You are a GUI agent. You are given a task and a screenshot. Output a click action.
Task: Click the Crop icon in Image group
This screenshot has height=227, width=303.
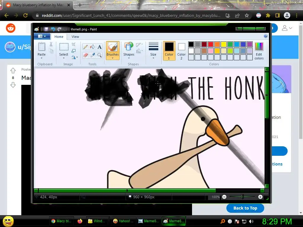[74, 44]
